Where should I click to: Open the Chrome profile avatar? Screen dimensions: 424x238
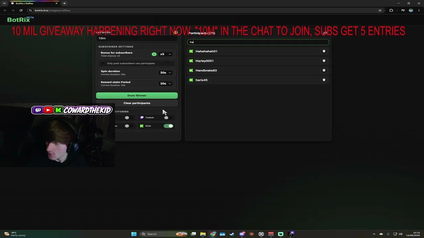coord(411,10)
